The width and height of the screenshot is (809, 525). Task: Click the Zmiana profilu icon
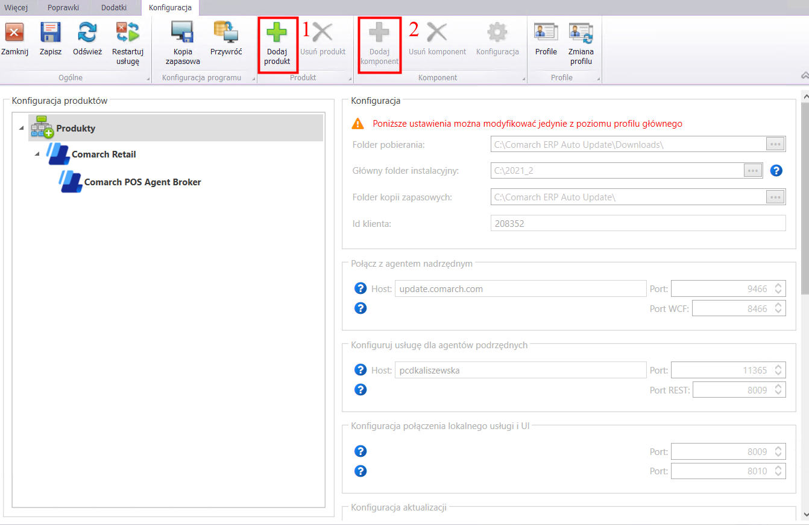point(581,33)
